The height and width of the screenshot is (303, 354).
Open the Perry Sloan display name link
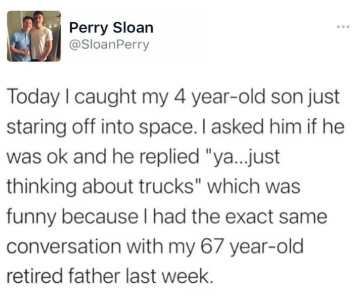(110, 27)
